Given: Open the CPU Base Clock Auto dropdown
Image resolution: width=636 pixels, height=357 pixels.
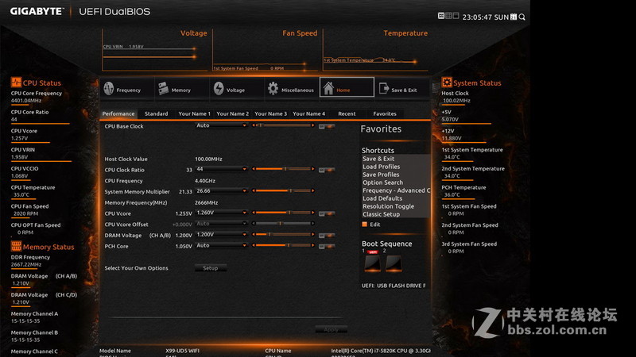Looking at the screenshot, I should pyautogui.click(x=221, y=125).
